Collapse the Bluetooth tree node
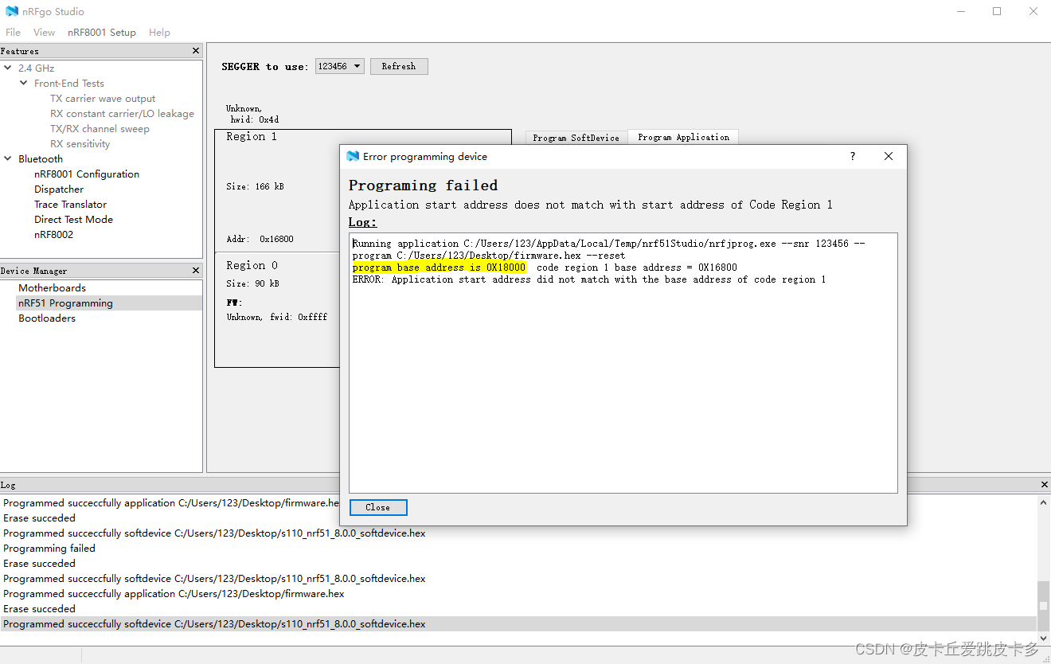Screen dimensions: 1051x664 coord(8,158)
